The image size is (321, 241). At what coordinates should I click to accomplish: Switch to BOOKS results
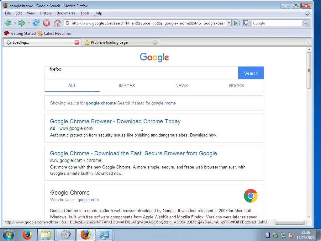(236, 86)
